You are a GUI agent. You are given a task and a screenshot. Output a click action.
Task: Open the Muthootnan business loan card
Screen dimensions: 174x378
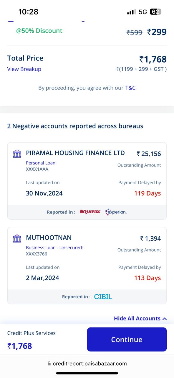[x=87, y=265]
